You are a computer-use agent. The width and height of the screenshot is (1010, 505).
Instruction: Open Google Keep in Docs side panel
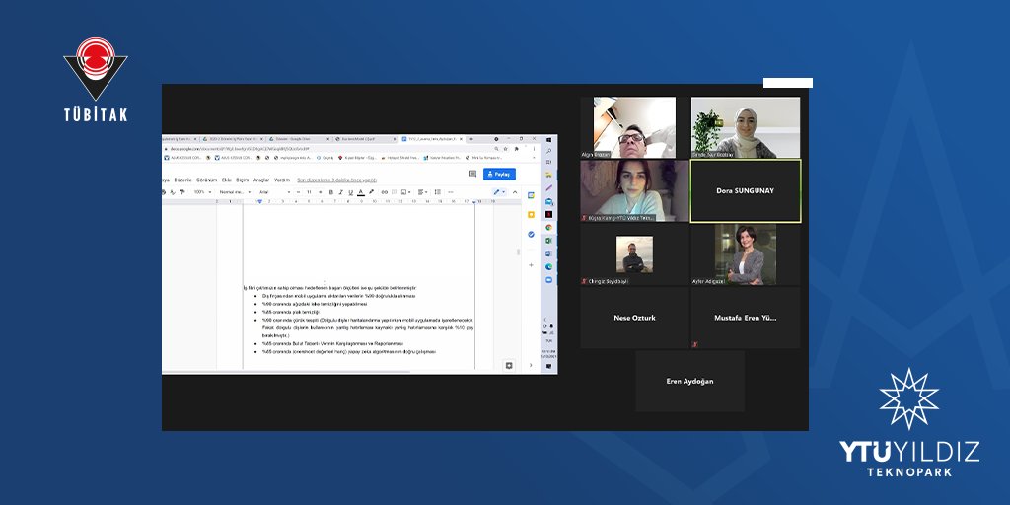coord(531,214)
